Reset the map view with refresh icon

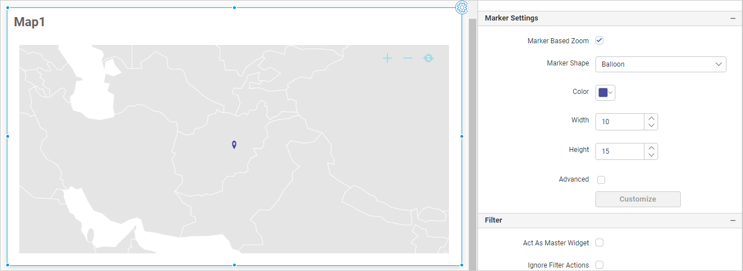428,58
